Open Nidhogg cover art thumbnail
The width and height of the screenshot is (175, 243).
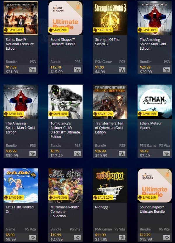tap(110, 185)
